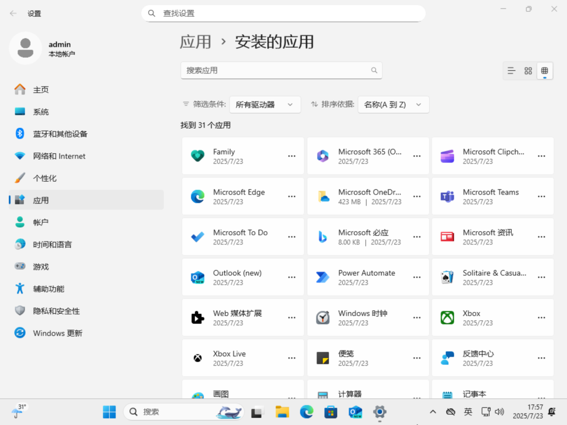Open the 帐户 settings section
Viewport: 567px width, 425px height.
[x=86, y=222]
